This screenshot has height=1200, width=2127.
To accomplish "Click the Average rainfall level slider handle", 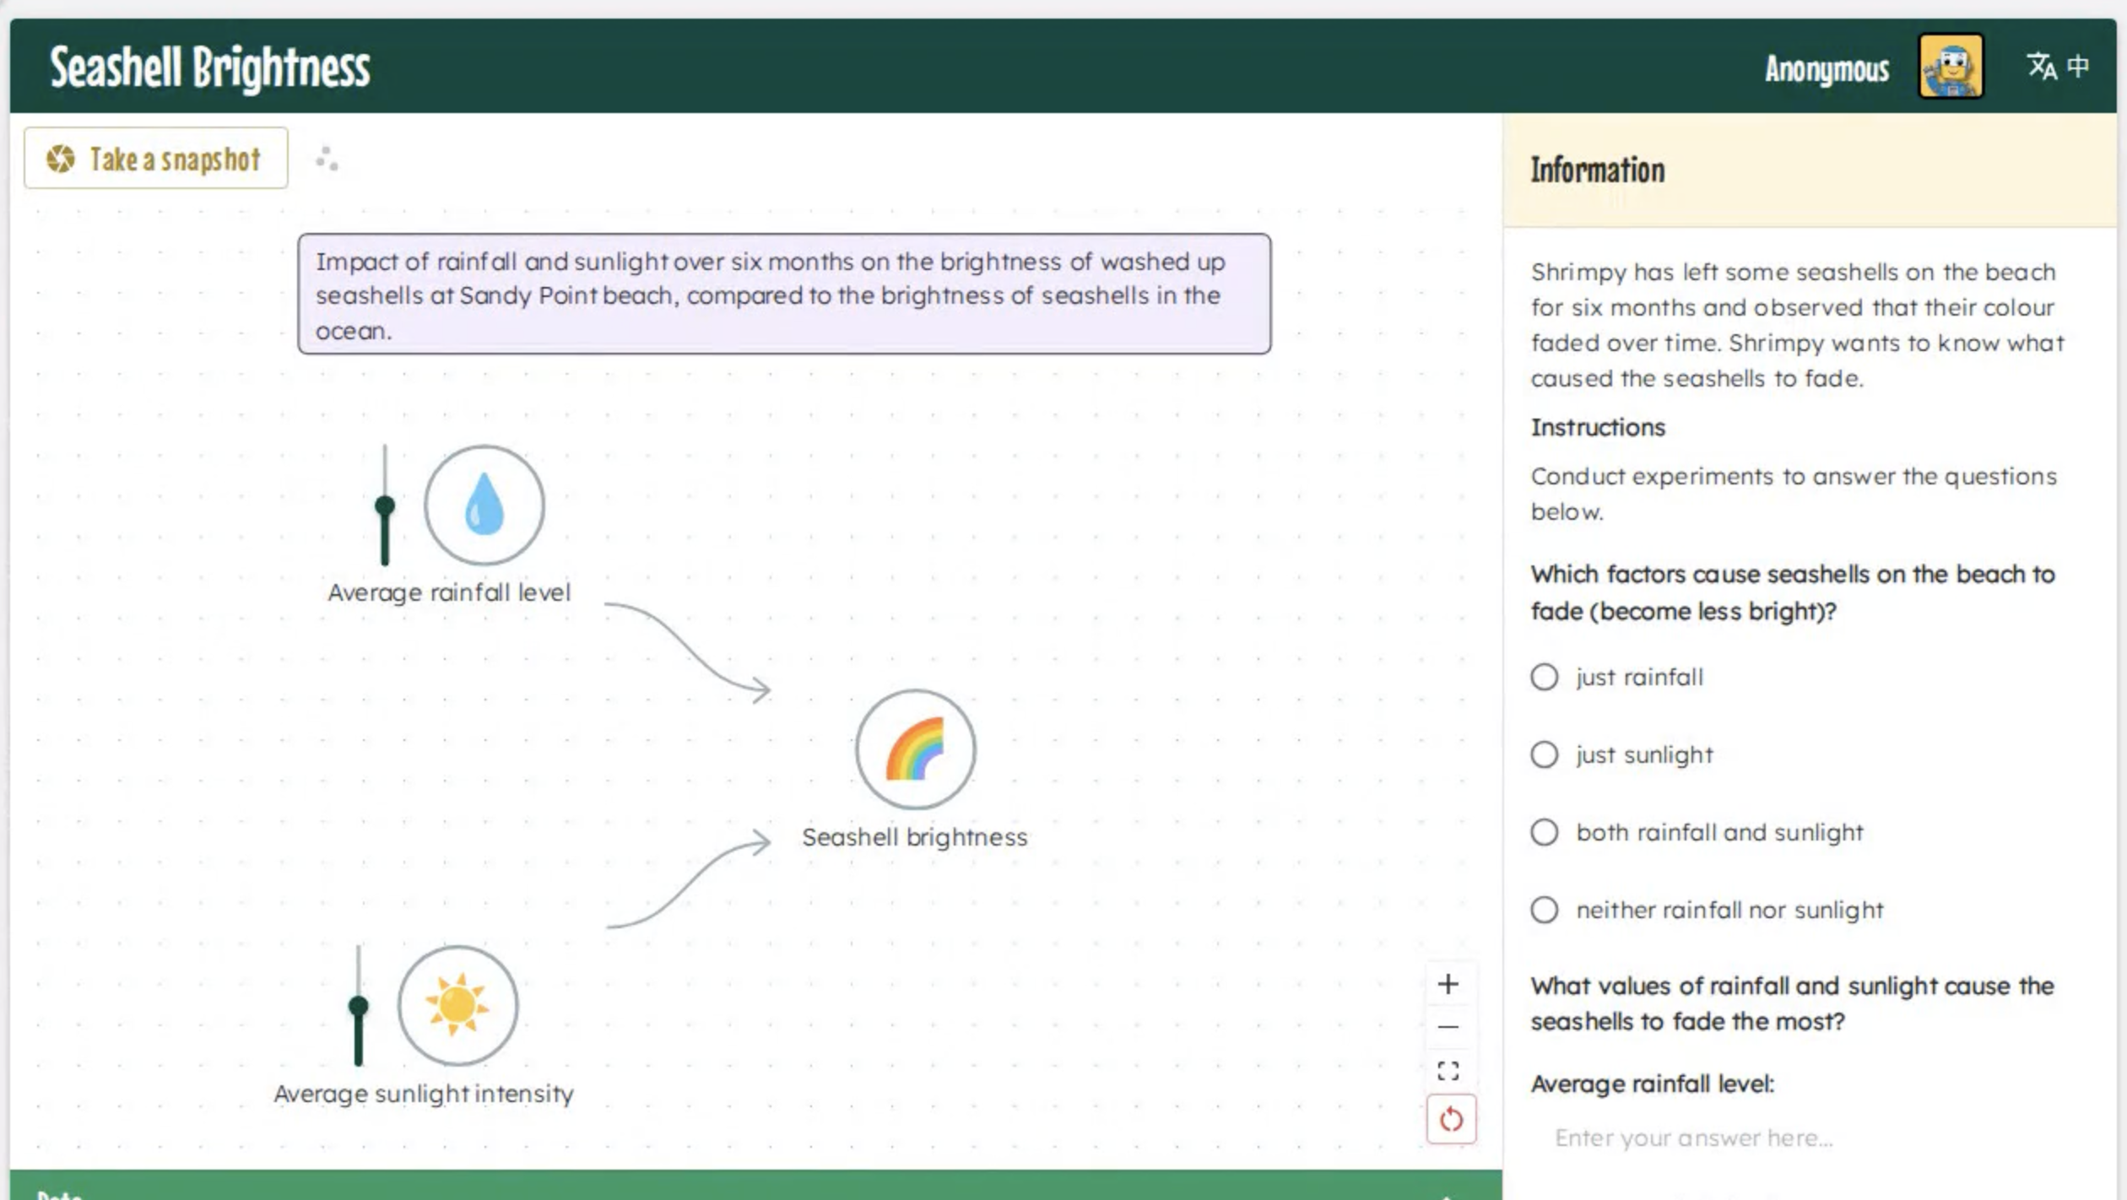I will (x=385, y=505).
